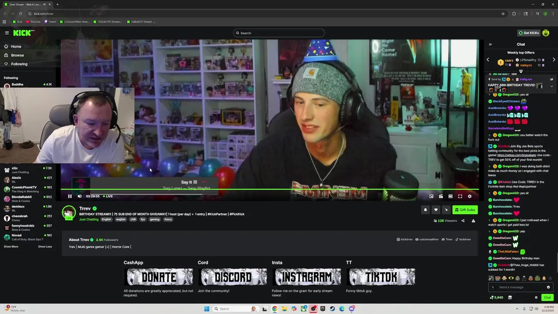Click the DONATE panel banner
Screen dimensions: 558x314
click(159, 277)
